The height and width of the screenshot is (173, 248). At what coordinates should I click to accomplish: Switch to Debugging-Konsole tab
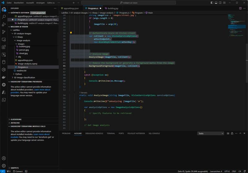coord(94,133)
